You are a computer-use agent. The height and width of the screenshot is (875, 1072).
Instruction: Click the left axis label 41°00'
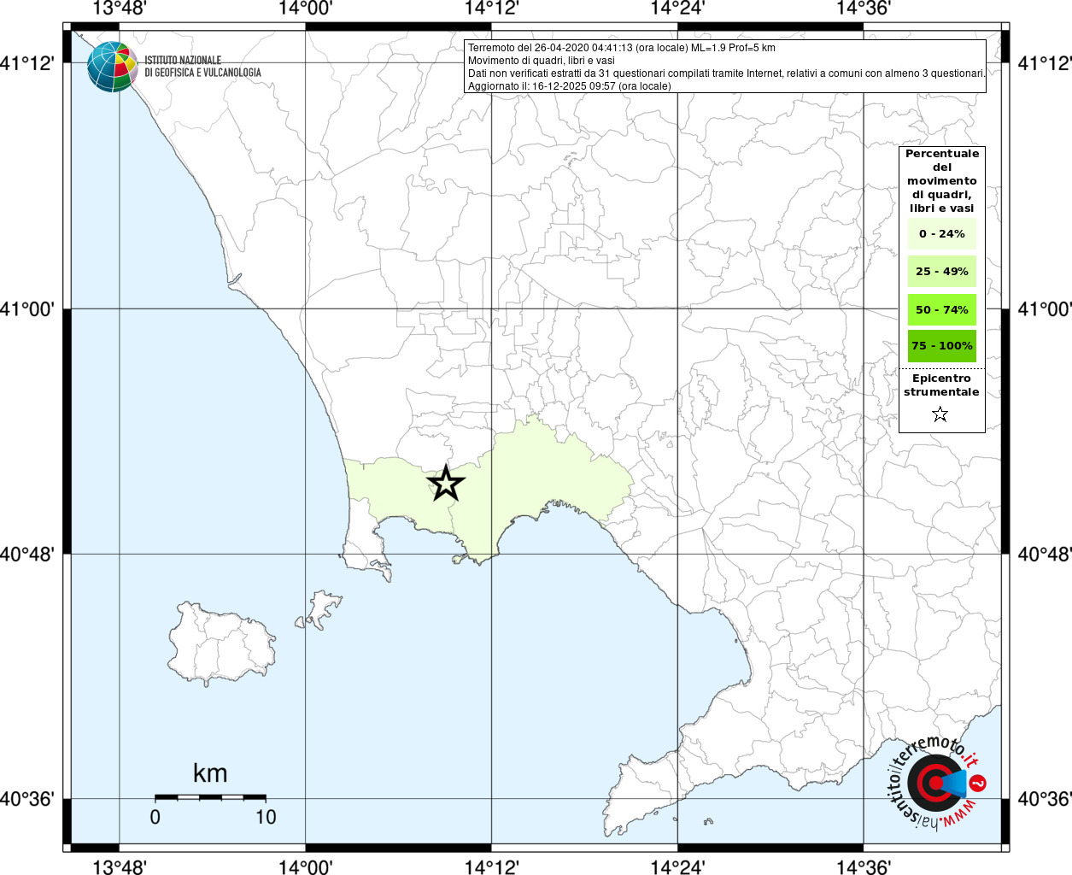27,308
